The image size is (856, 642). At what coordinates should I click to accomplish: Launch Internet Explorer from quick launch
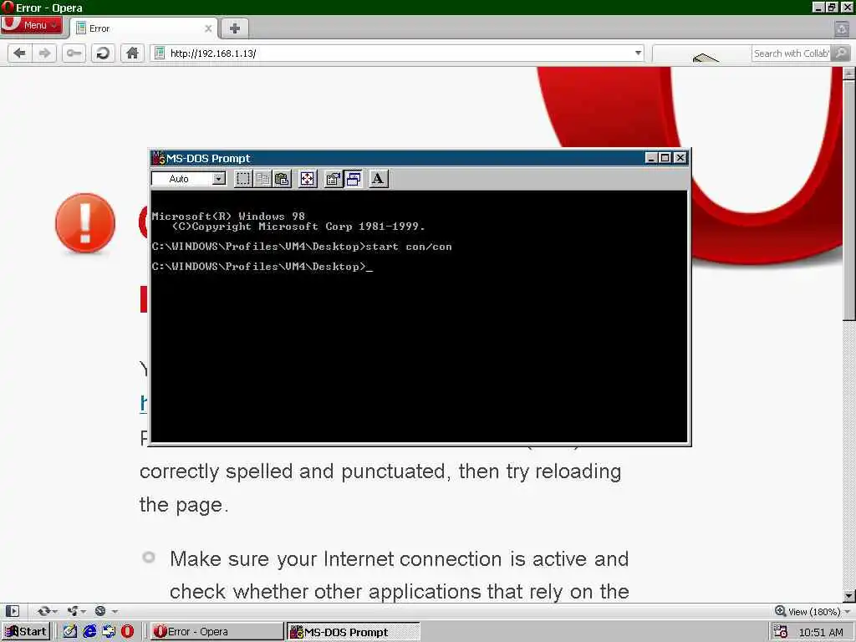pyautogui.click(x=89, y=632)
